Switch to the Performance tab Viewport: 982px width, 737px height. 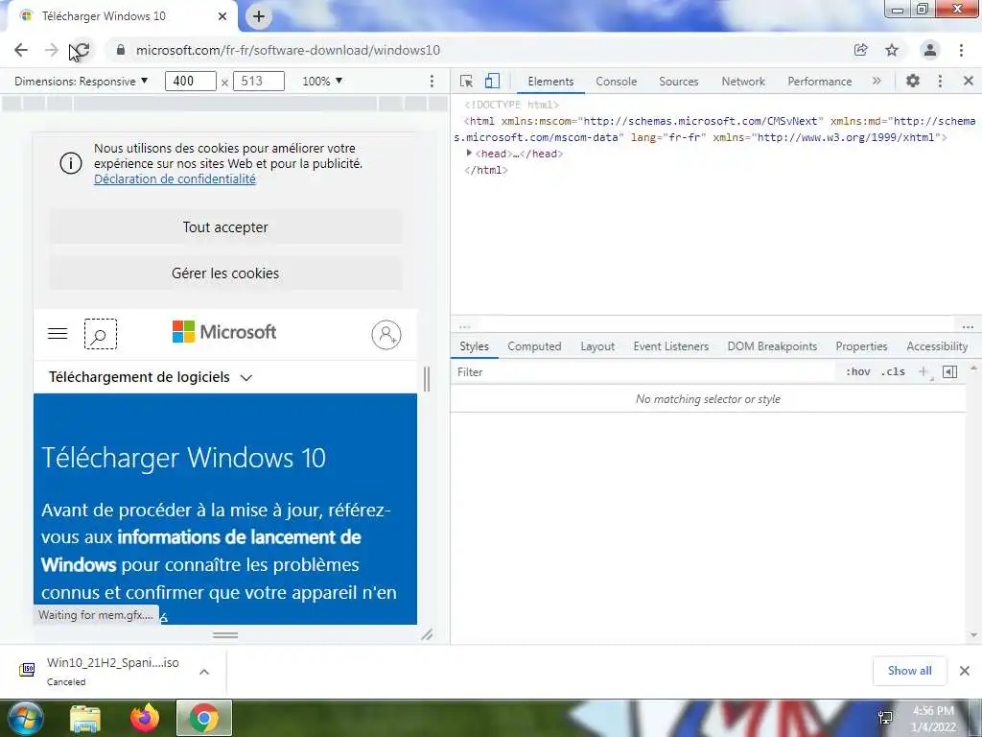[x=819, y=82]
